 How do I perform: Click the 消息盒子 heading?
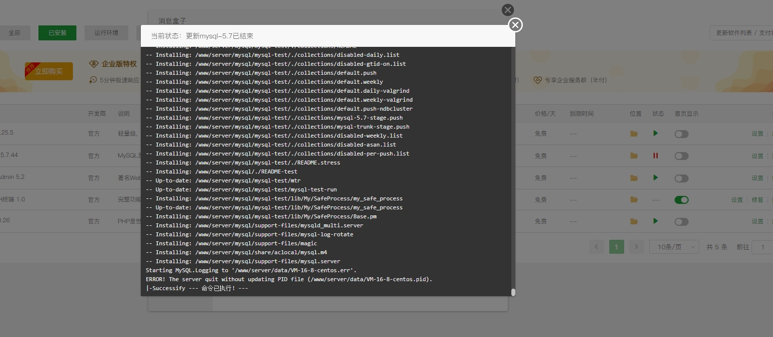[x=172, y=21]
